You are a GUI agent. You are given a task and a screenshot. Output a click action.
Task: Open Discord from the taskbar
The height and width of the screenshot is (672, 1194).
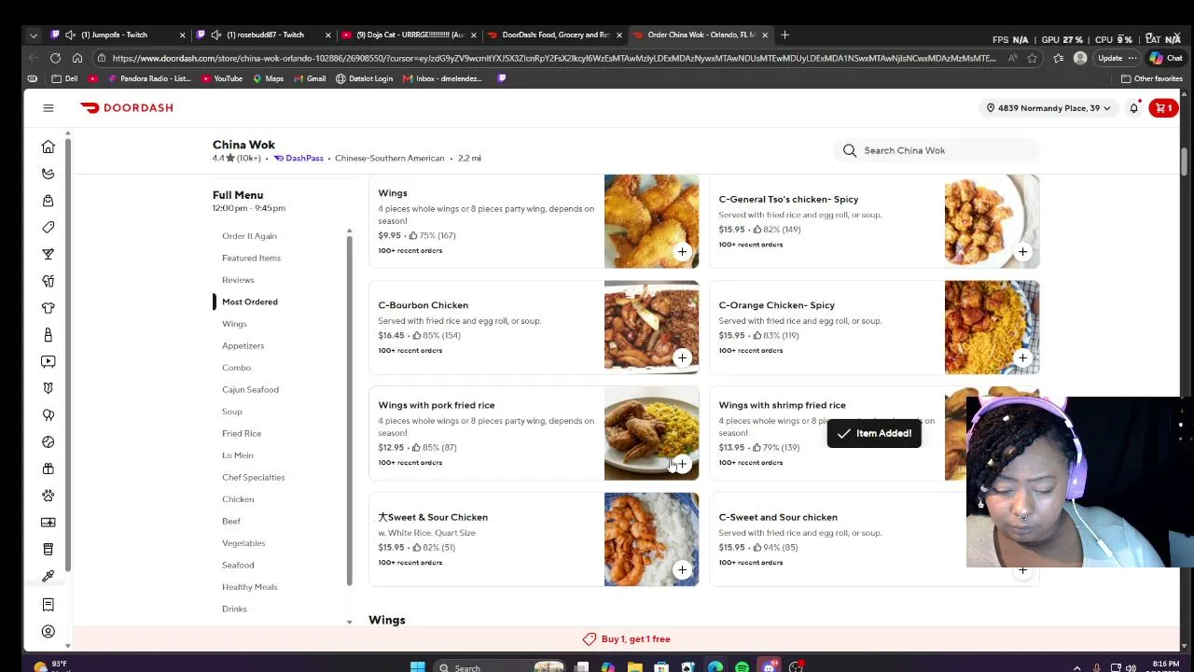click(770, 667)
